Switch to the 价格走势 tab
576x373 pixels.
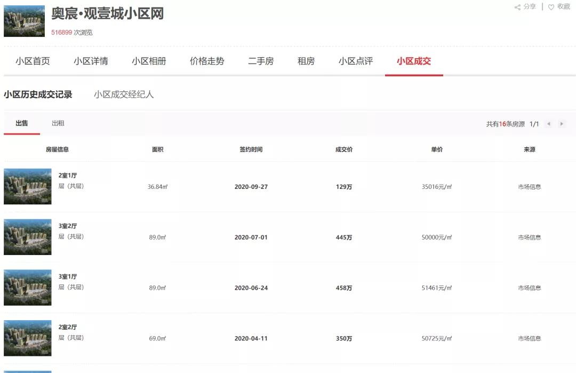click(x=208, y=61)
